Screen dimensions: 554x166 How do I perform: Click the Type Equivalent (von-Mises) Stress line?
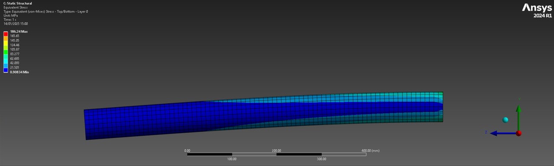[46, 12]
